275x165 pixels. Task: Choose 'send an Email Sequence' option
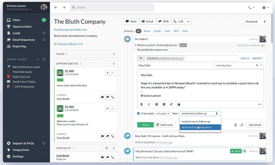tap(200, 127)
